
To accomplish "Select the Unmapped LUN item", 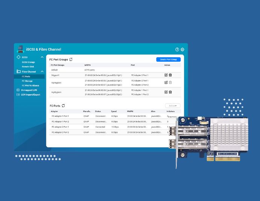I will [x=29, y=90].
